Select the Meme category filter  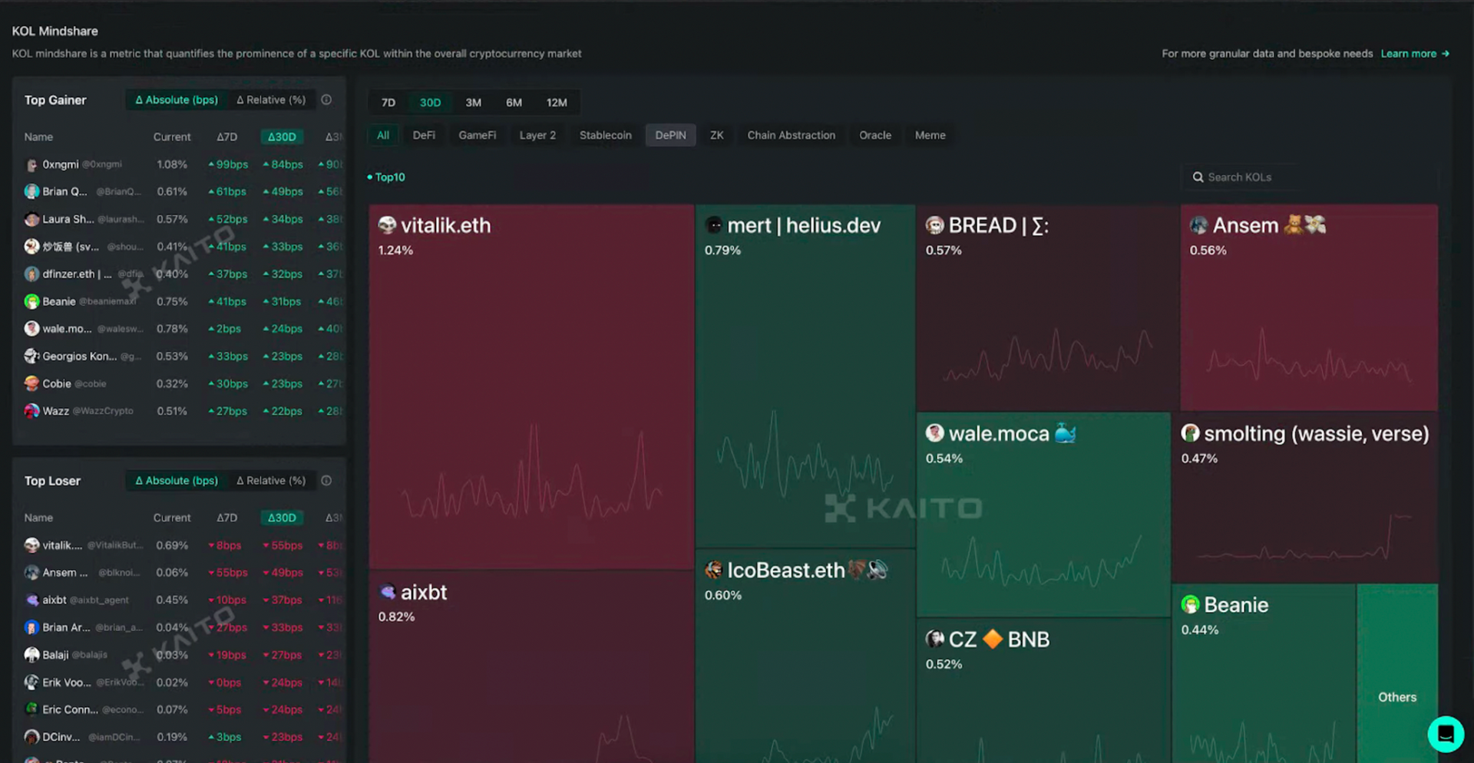(930, 135)
